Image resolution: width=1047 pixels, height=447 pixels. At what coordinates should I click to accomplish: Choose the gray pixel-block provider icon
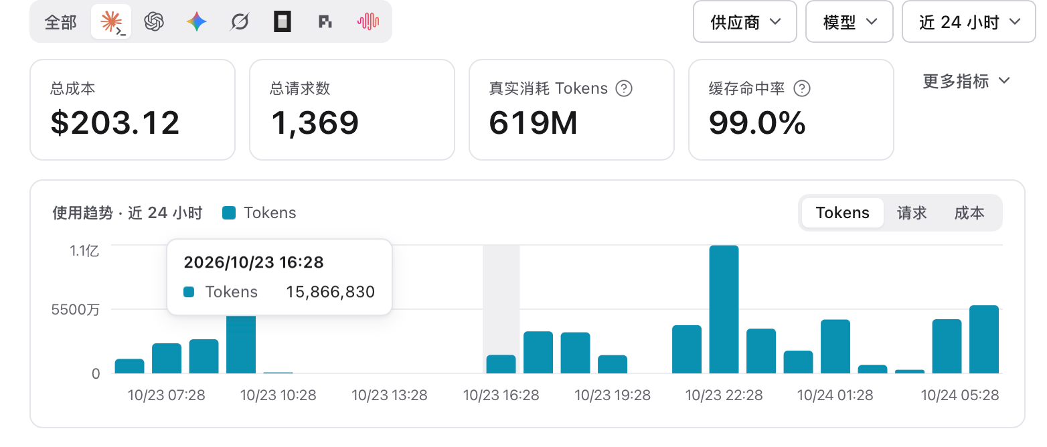point(325,22)
